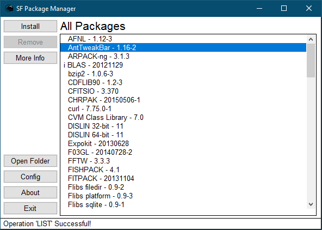Image resolution: width=322 pixels, height=230 pixels.
Task: Show the About dialog
Action: click(30, 192)
